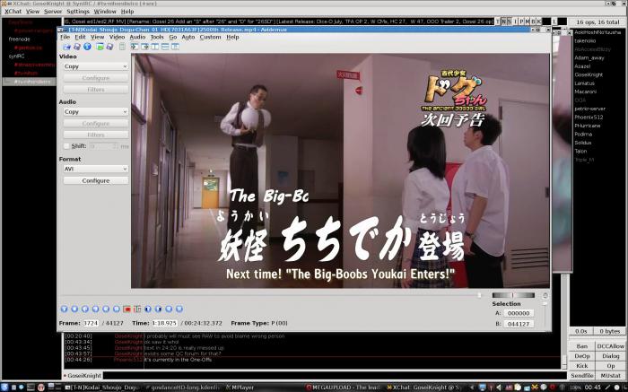Search next black frame
Viewport: 628px width, 392px height.
(158, 309)
